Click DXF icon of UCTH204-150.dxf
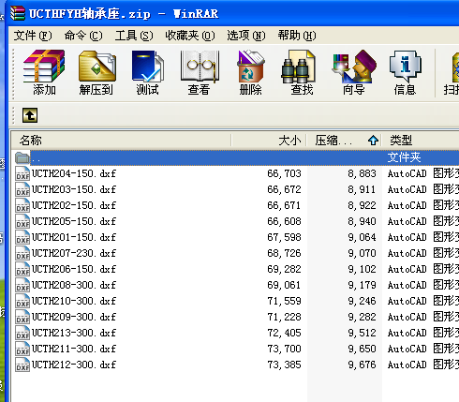Image resolution: width=459 pixels, height=402 pixels. point(22,173)
